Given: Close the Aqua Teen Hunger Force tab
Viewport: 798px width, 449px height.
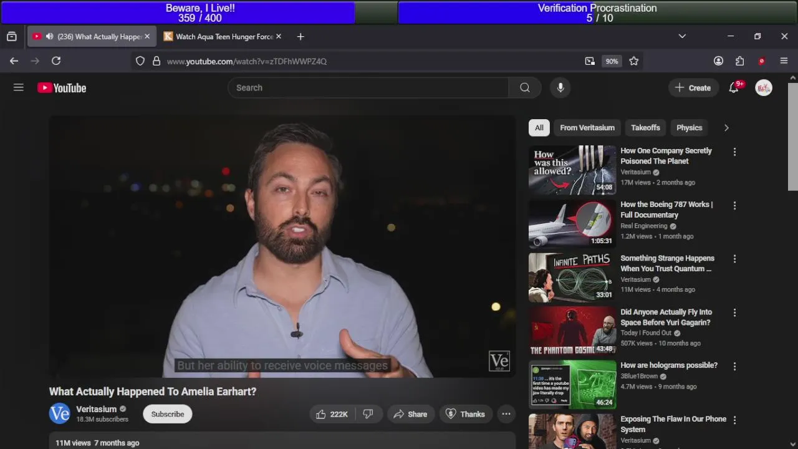Looking at the screenshot, I should coord(279,37).
